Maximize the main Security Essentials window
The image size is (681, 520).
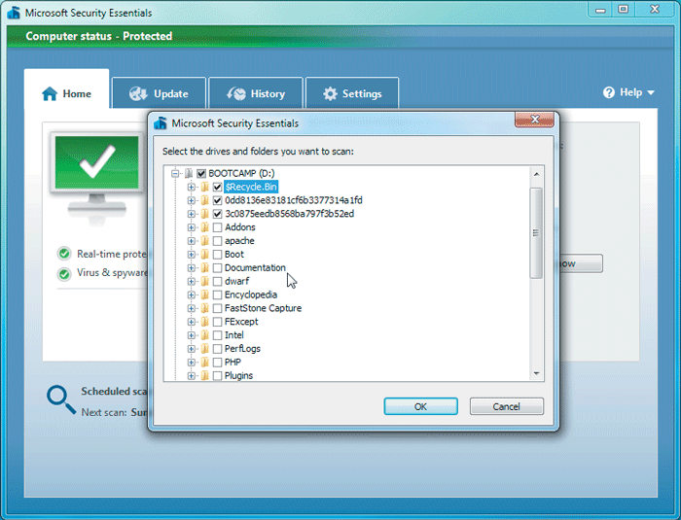tap(624, 9)
